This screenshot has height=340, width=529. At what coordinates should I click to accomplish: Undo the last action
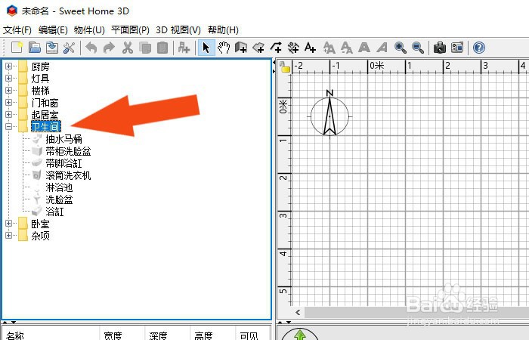point(91,48)
